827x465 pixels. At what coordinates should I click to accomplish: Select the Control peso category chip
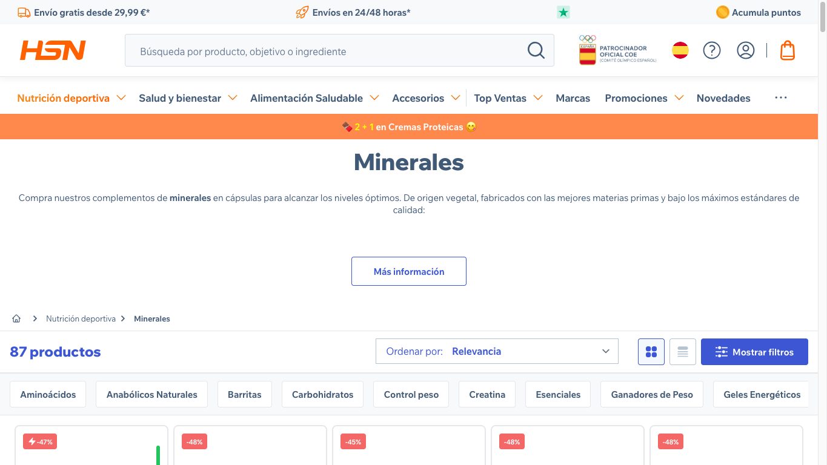click(x=411, y=394)
